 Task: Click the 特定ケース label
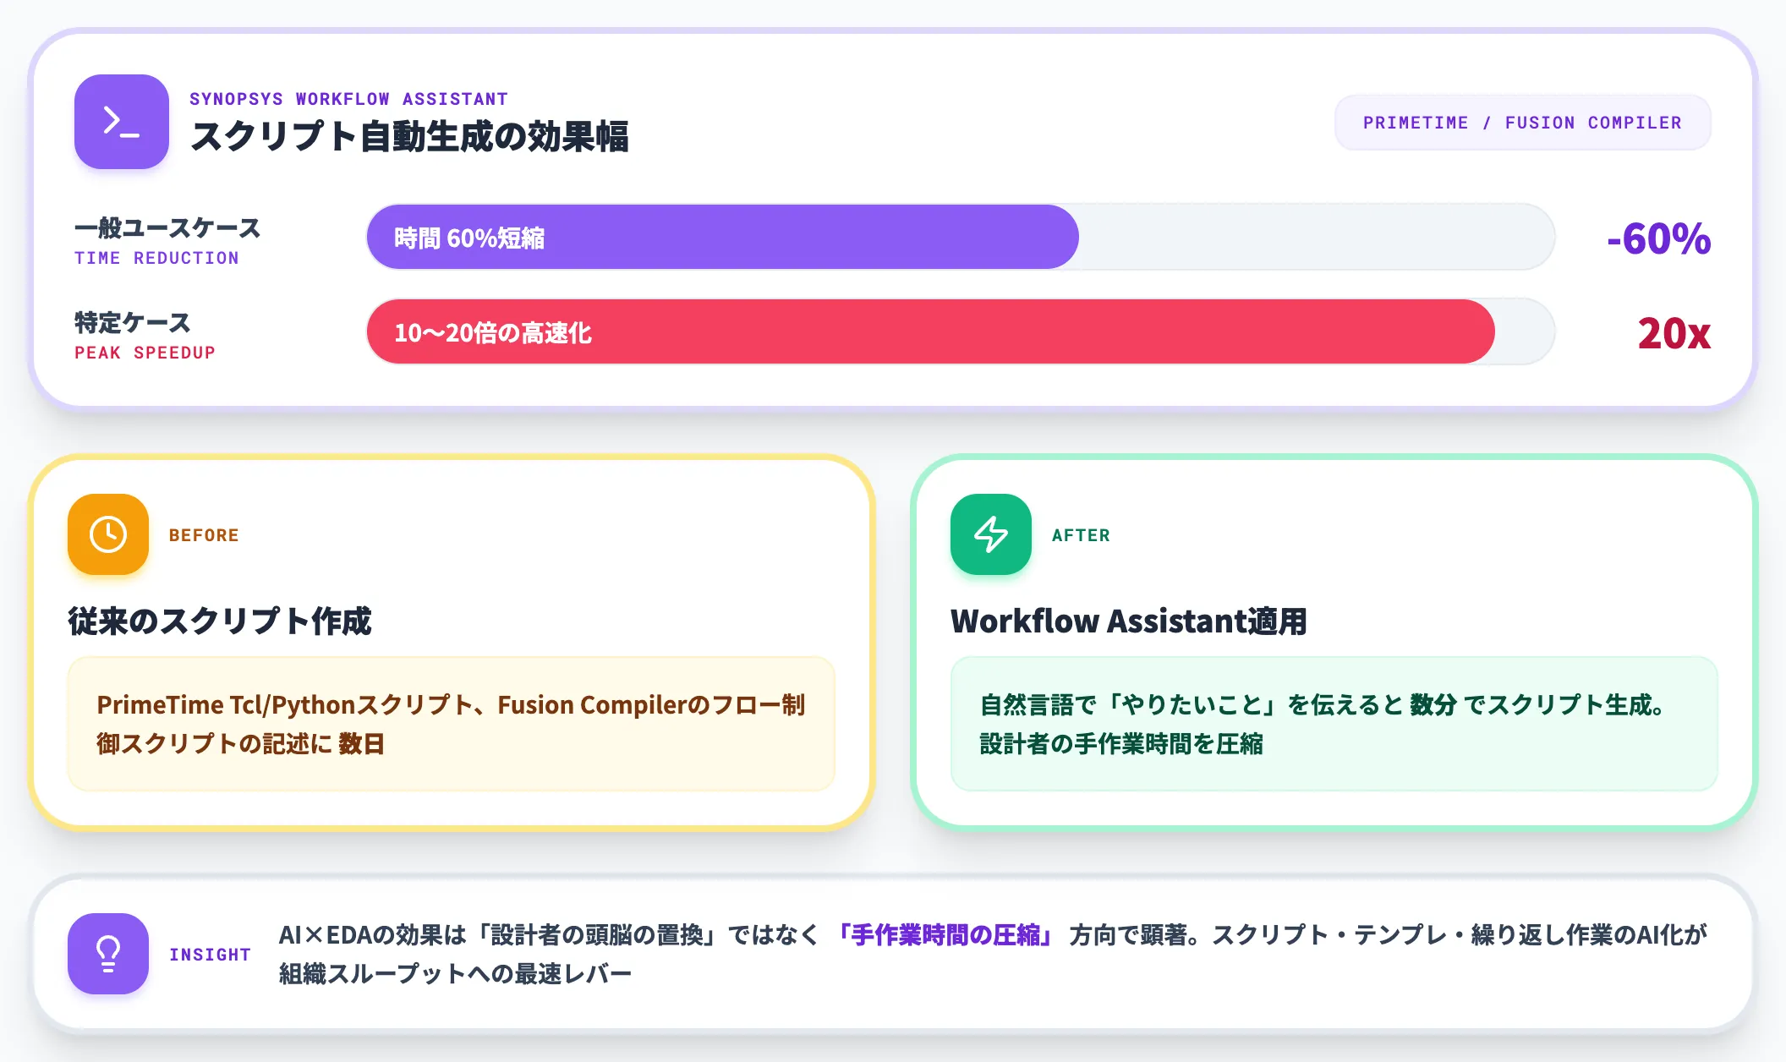point(133,322)
